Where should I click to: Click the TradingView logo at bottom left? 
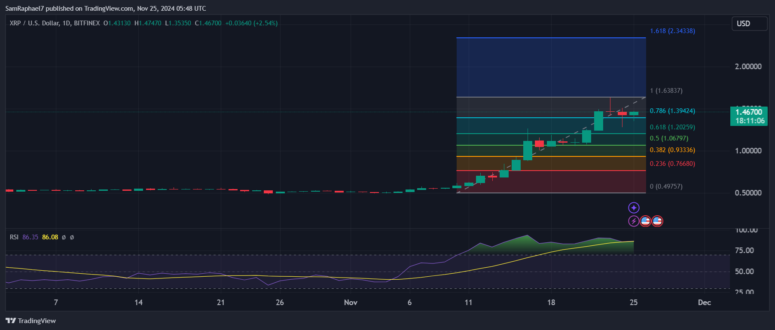tap(31, 321)
